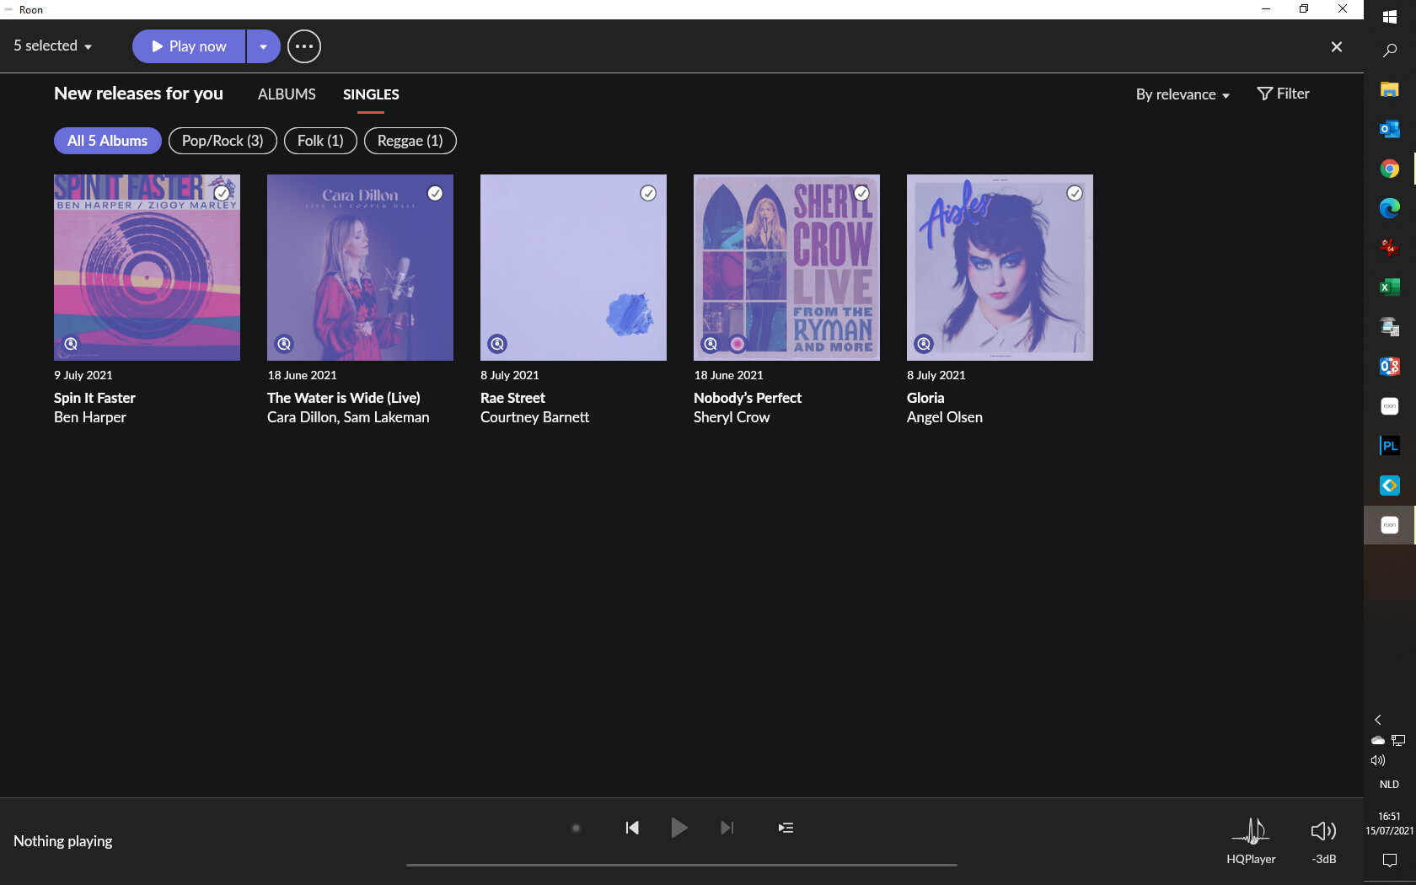Go to artist Courtney Barnett
This screenshot has width=1416, height=885.
pos(534,417)
